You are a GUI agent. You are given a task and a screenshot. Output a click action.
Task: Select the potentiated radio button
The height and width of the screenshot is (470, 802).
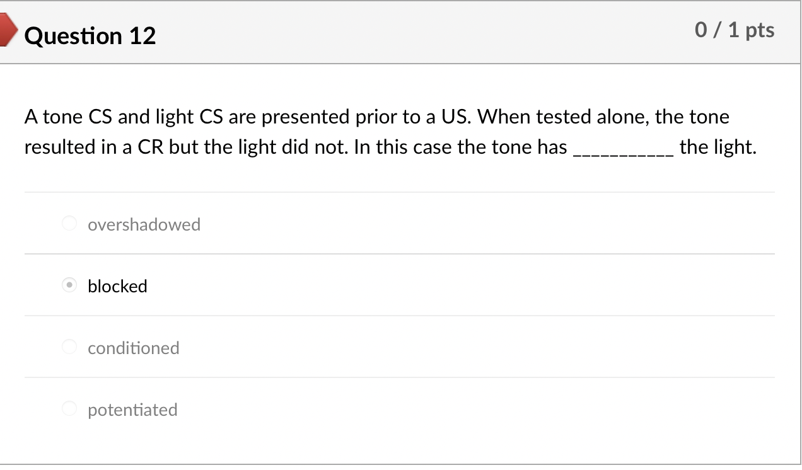[69, 408]
